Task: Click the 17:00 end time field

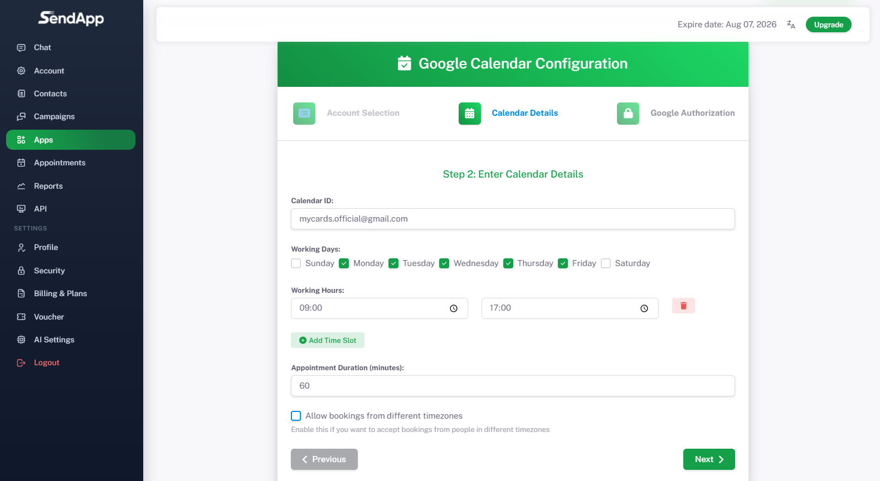Action: pos(570,308)
